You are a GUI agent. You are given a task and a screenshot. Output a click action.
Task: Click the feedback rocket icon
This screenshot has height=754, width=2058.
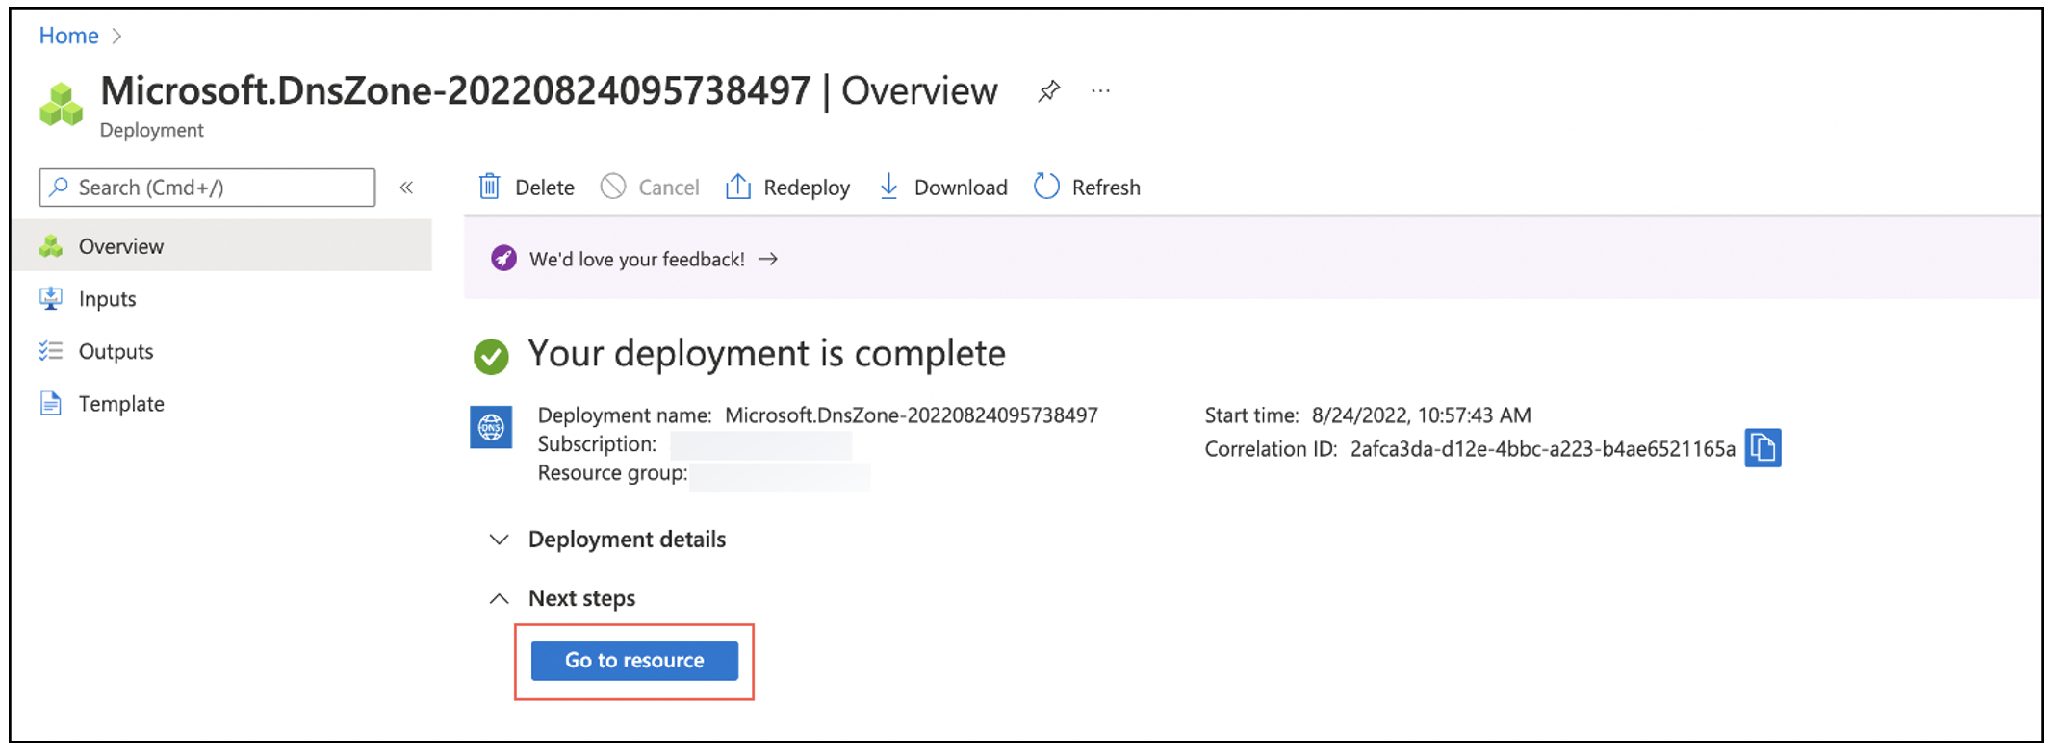(x=503, y=259)
